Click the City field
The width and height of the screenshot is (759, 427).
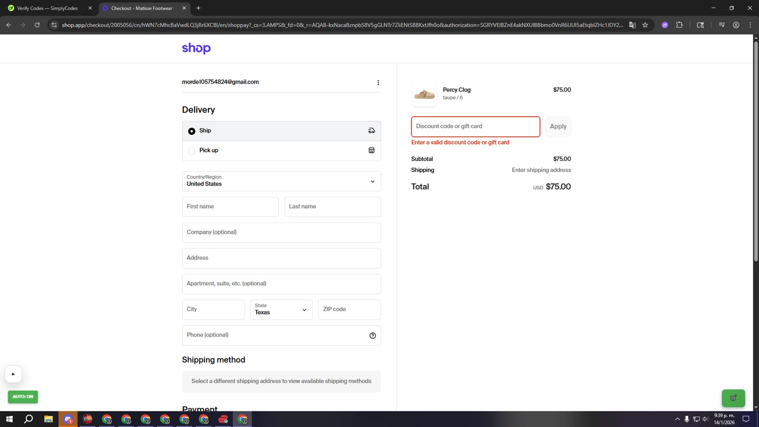pyautogui.click(x=213, y=310)
